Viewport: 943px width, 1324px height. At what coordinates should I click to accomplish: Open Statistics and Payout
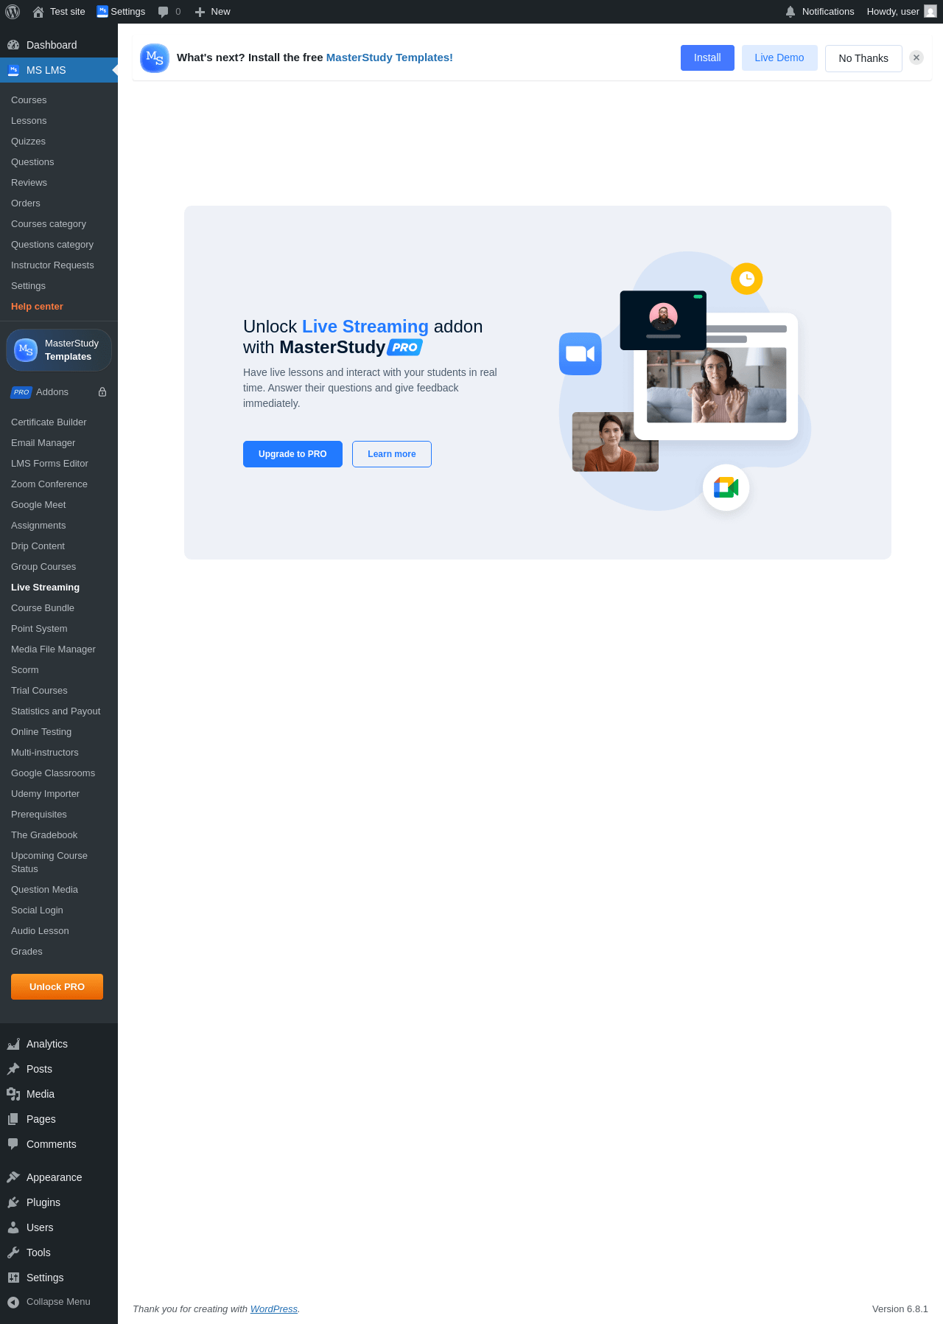[55, 711]
